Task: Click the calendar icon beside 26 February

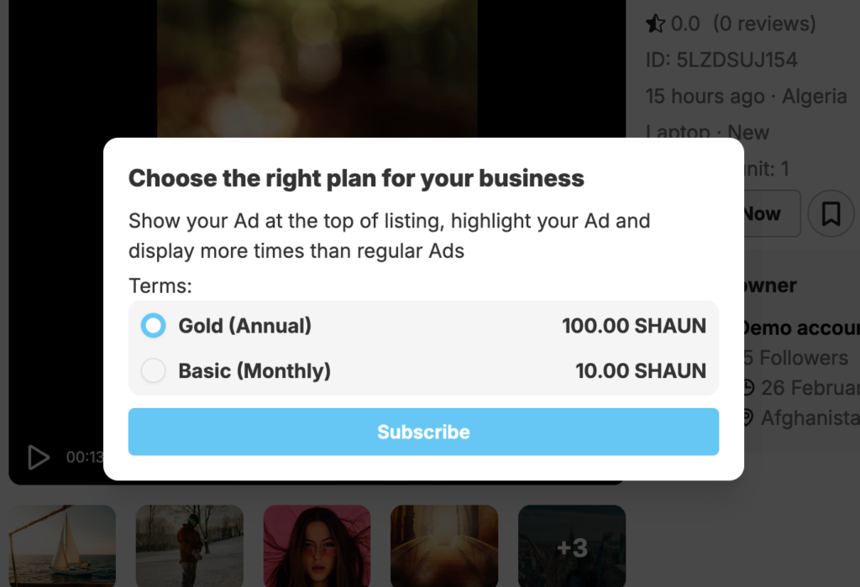Action: click(748, 388)
